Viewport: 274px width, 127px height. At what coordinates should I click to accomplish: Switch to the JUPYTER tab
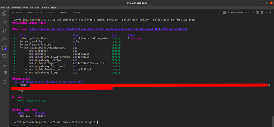click(76, 12)
